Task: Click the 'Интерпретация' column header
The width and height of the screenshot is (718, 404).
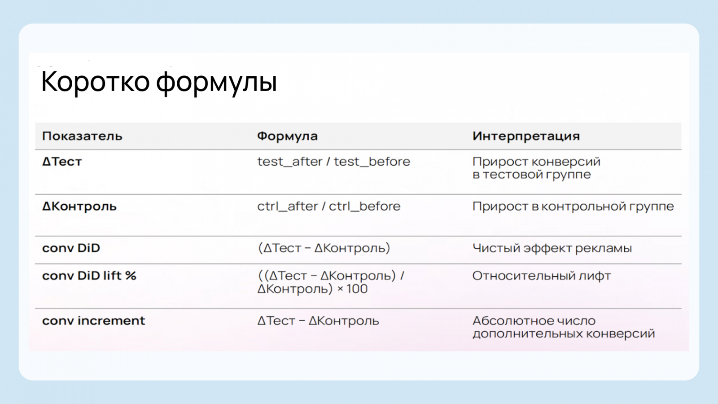Action: click(x=526, y=136)
